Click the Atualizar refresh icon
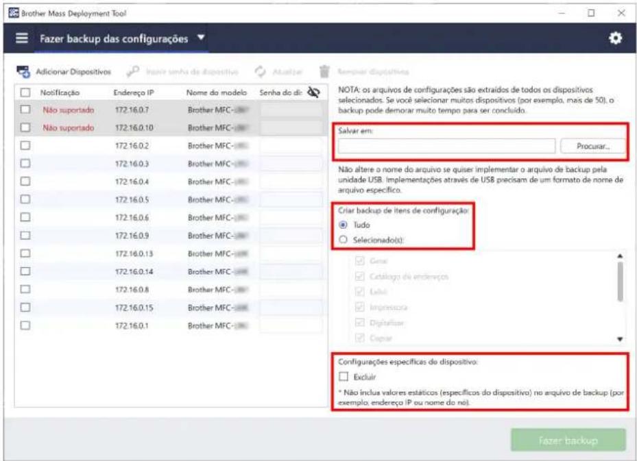 point(260,72)
